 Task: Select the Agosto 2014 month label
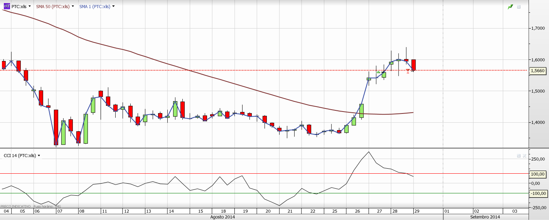point(222,217)
